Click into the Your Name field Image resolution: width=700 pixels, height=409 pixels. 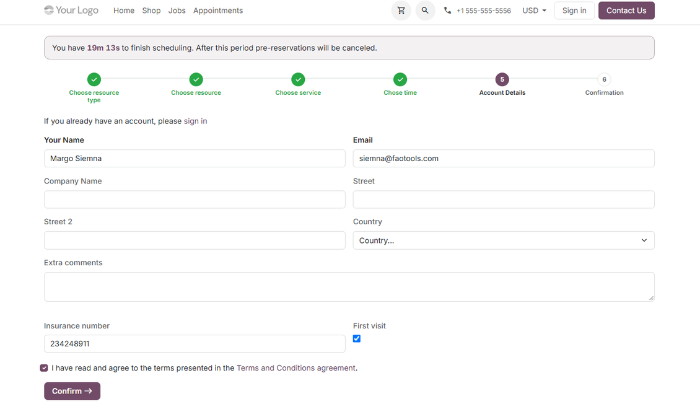pos(195,159)
